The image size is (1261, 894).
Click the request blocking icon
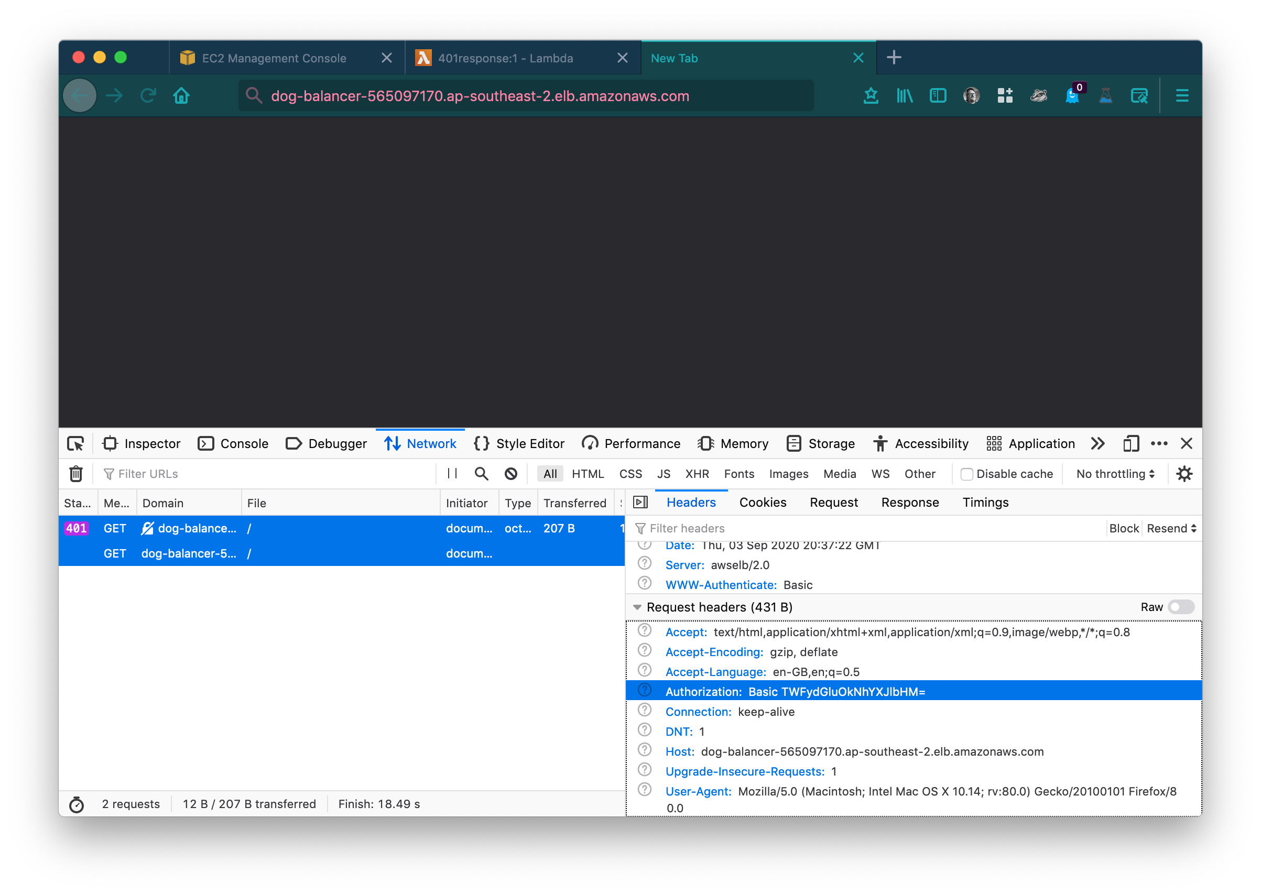coord(511,474)
